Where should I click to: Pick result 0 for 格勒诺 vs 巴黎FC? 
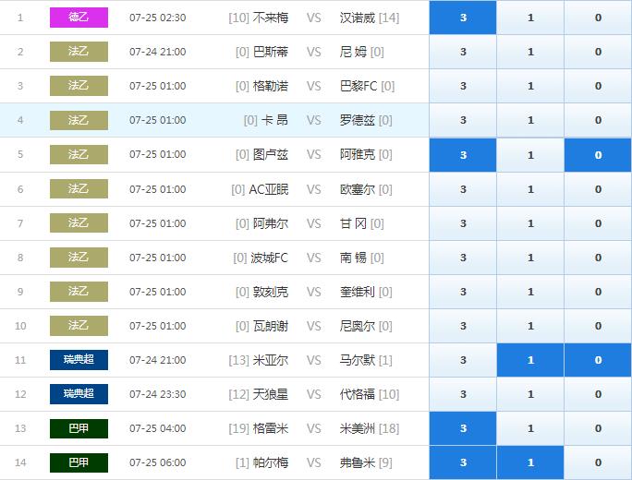(x=598, y=86)
